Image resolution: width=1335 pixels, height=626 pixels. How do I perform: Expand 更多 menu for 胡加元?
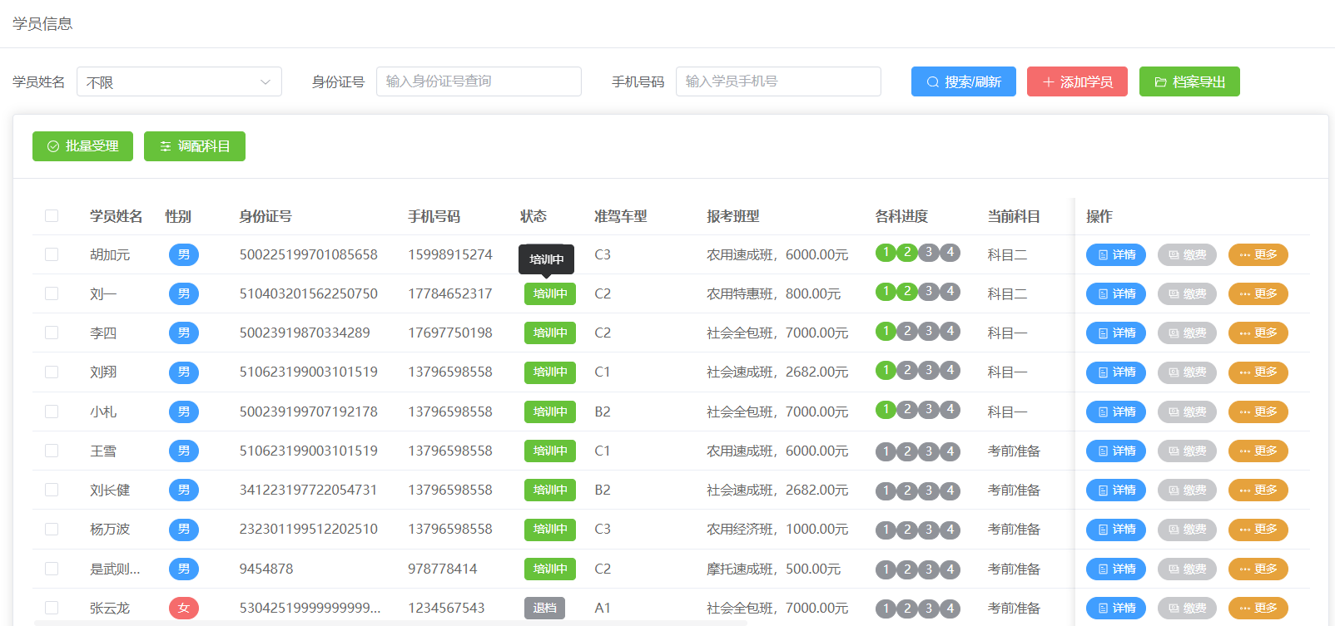(1258, 254)
